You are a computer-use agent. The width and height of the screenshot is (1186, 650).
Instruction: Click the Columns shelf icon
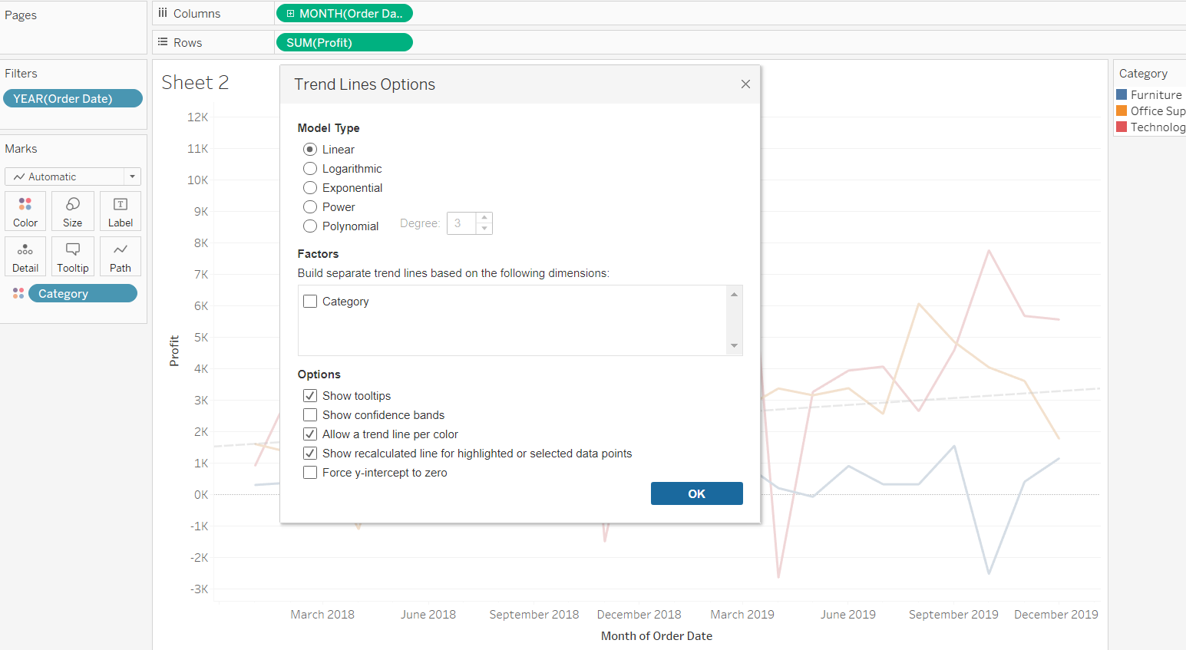(163, 13)
